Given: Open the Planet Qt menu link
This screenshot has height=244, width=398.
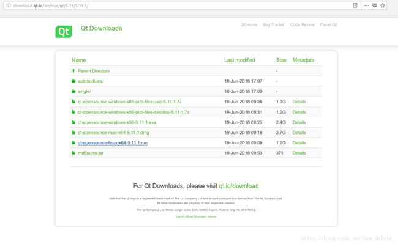Looking at the screenshot, I should click(x=328, y=24).
